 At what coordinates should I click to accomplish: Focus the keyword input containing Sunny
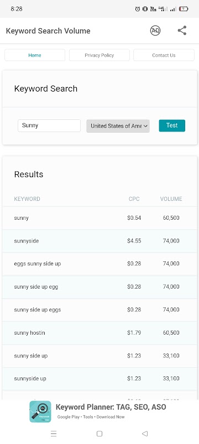pyautogui.click(x=49, y=125)
